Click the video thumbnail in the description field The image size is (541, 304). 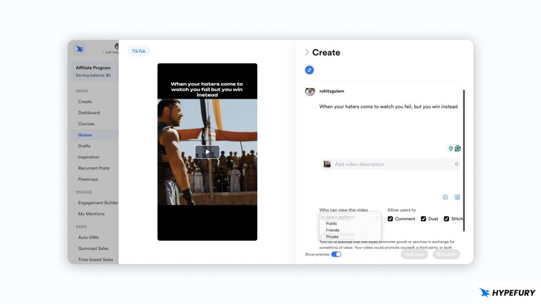click(x=328, y=164)
